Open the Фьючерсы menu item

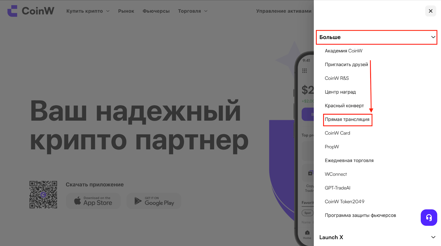(156, 11)
